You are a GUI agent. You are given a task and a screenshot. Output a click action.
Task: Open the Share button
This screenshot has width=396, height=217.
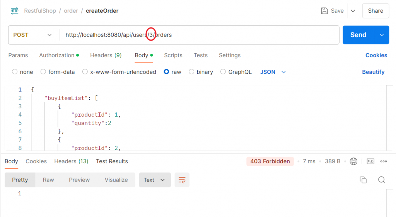375,11
